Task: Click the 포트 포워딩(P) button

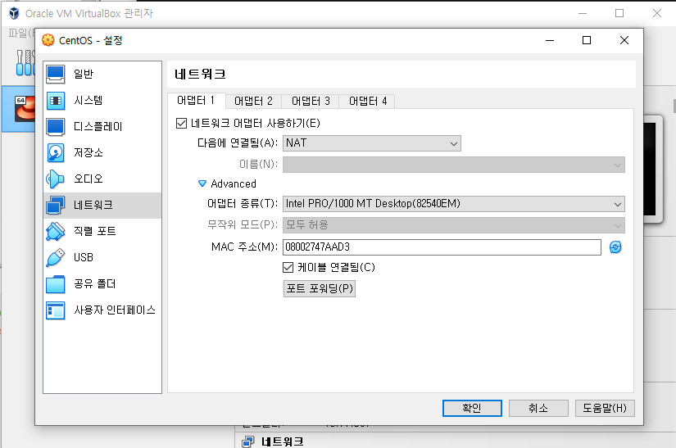Action: click(320, 288)
